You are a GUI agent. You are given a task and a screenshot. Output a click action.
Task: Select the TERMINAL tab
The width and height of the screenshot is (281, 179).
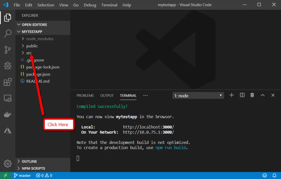[x=128, y=96]
